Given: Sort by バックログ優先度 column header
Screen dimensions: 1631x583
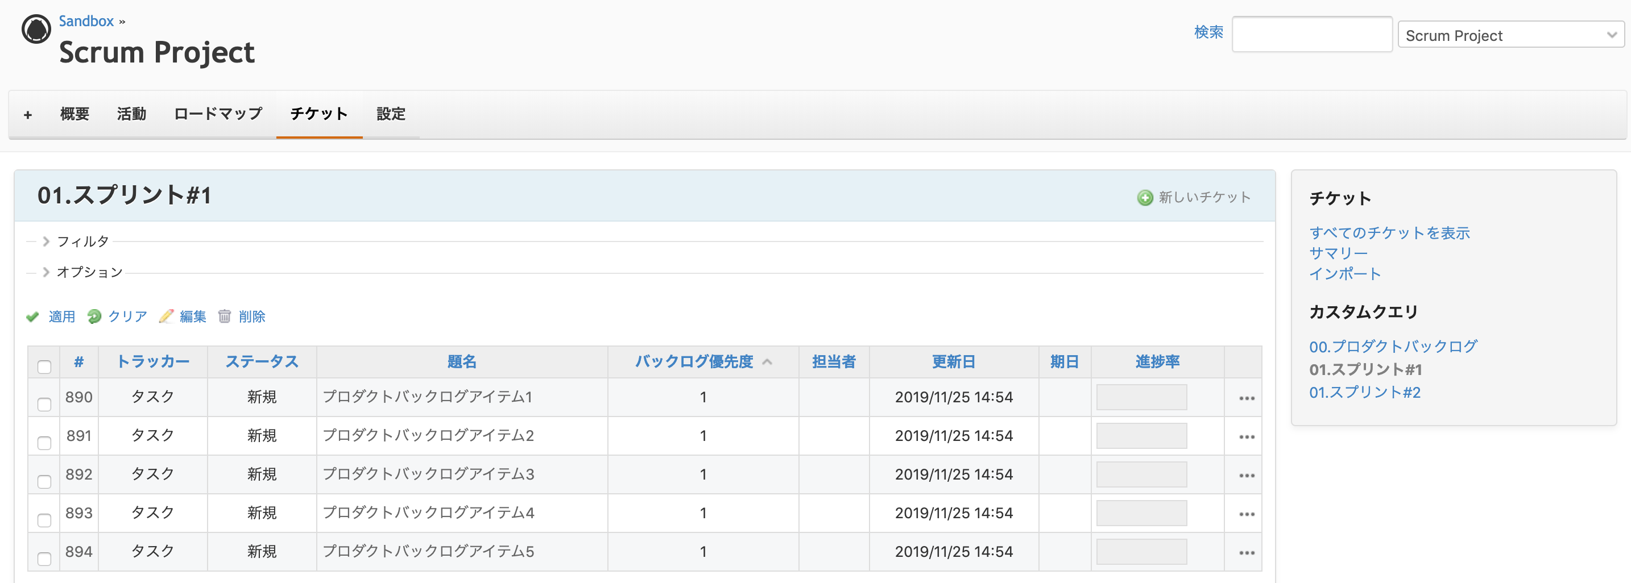Looking at the screenshot, I should tap(694, 362).
